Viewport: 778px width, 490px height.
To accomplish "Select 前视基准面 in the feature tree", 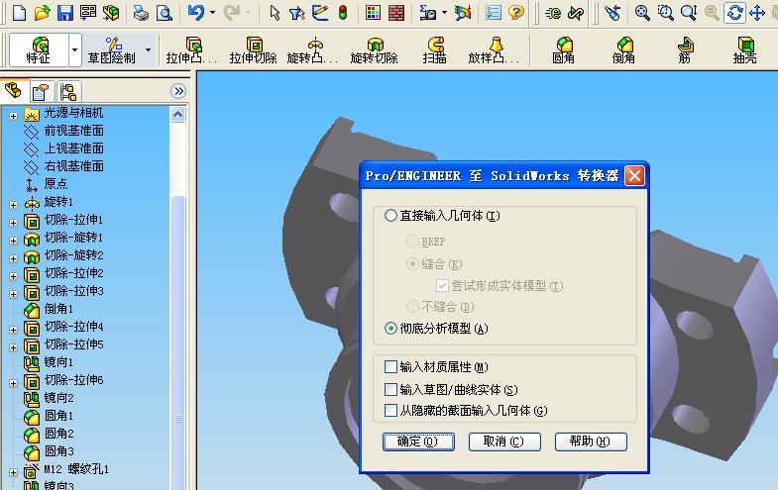I will [73, 131].
